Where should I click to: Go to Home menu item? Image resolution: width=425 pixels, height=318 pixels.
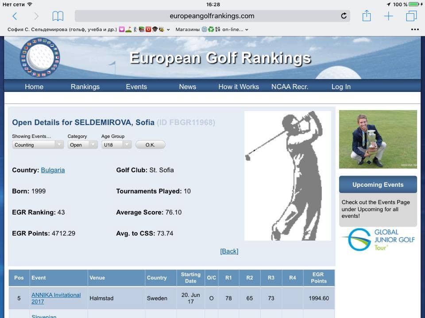tap(34, 87)
